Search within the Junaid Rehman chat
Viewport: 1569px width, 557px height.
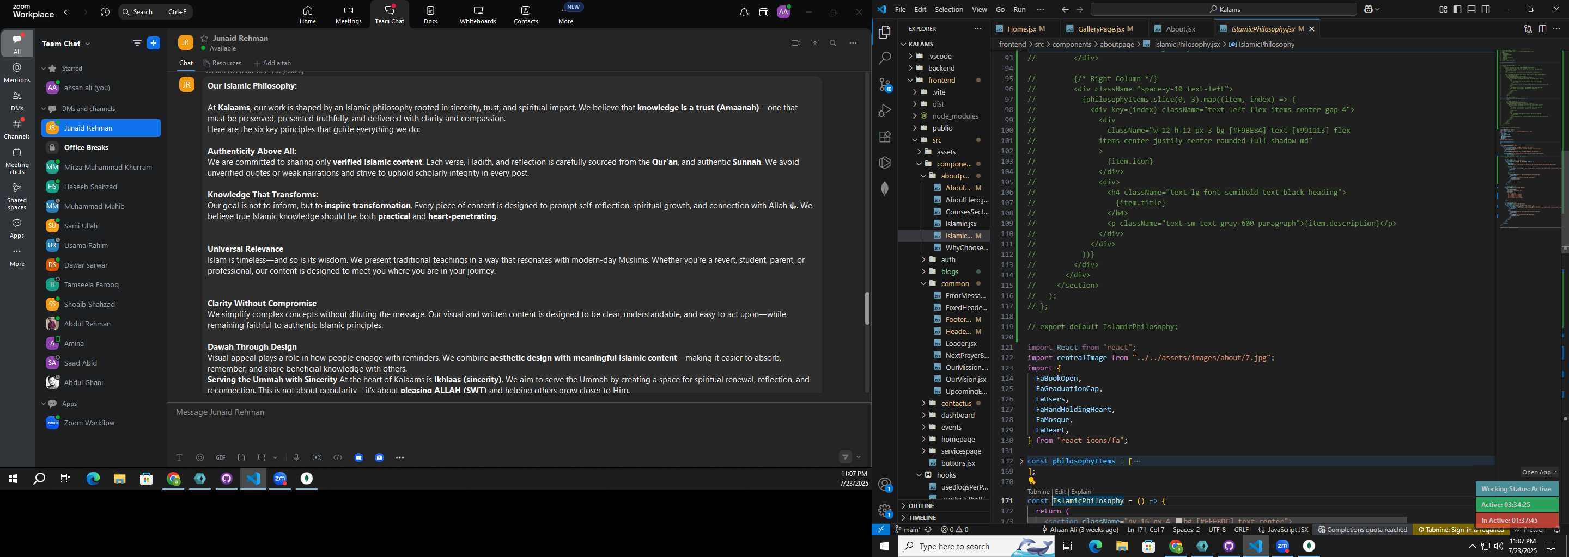coord(833,43)
